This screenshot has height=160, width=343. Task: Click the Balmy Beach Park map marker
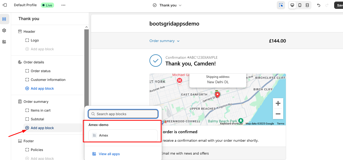241,120
